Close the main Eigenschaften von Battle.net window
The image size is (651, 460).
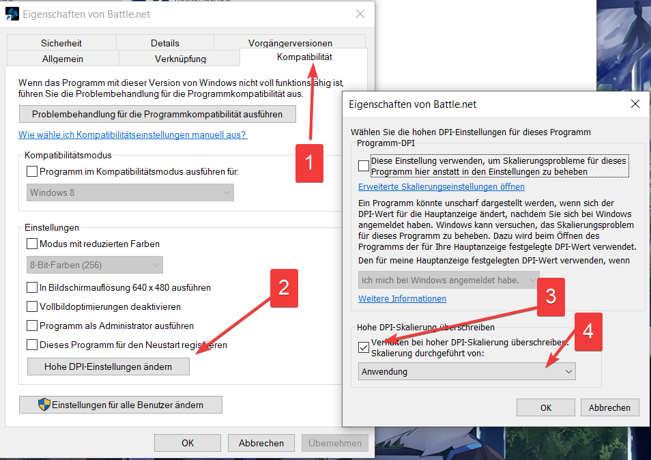tap(360, 14)
